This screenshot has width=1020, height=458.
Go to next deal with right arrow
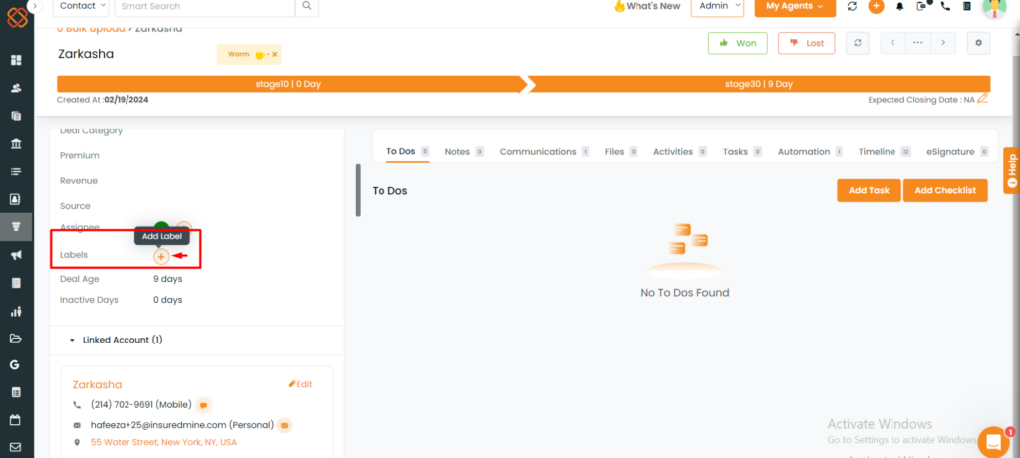943,43
